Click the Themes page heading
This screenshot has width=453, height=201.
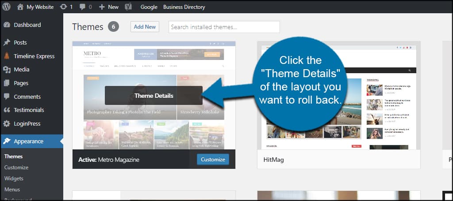point(88,27)
